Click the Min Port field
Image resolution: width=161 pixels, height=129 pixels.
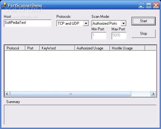[x=99, y=36]
